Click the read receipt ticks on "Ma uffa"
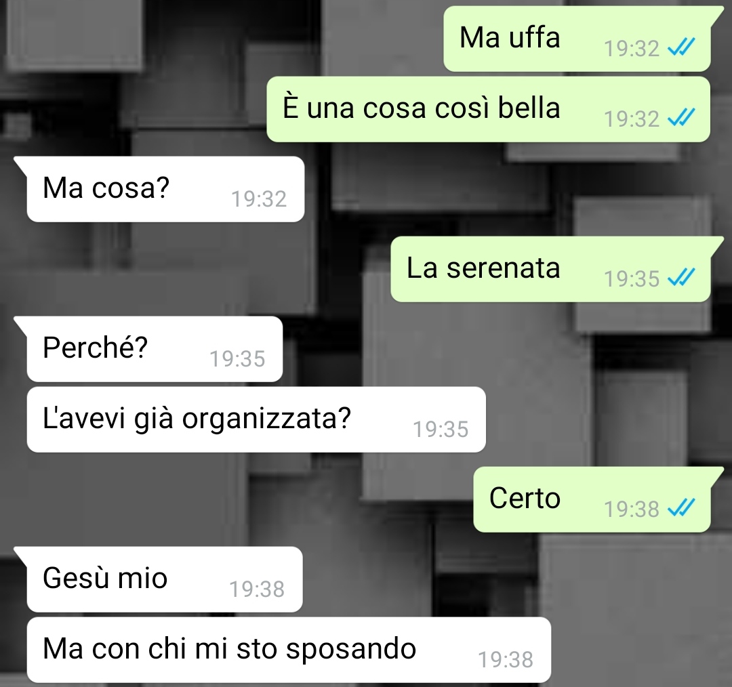This screenshot has height=687, width=732. coord(681,47)
